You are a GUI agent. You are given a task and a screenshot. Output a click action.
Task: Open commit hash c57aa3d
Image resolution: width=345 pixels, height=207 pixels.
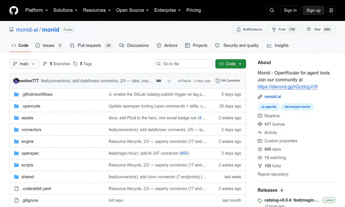pos(184,81)
